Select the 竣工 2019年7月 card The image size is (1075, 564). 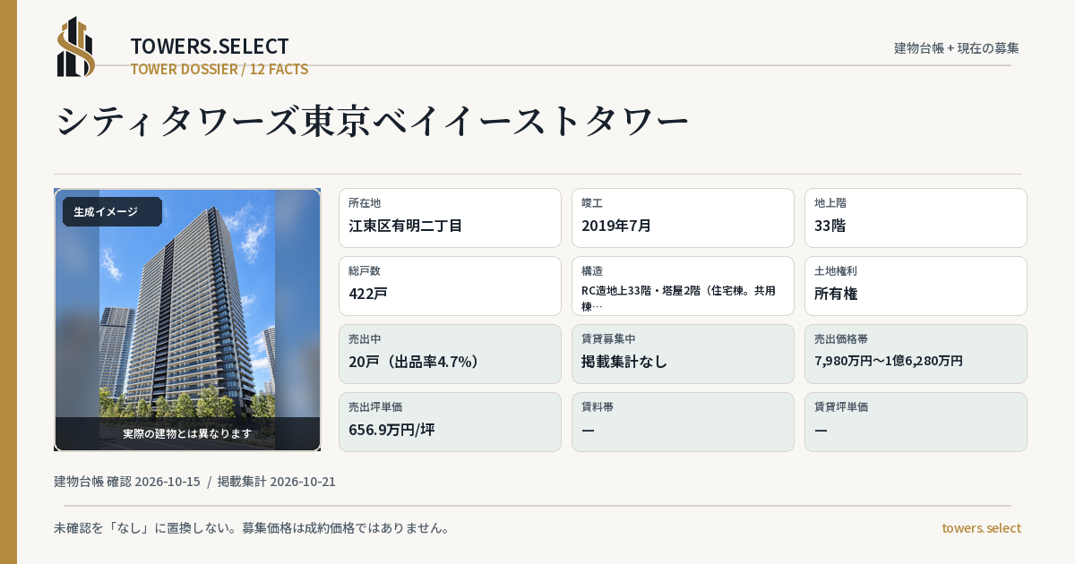coord(683,218)
